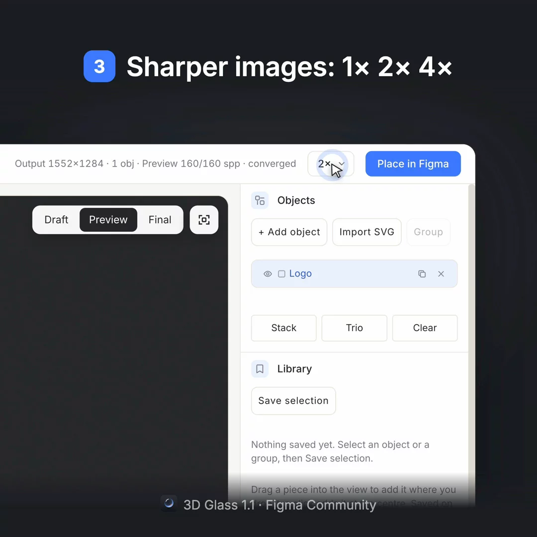The width and height of the screenshot is (537, 537).
Task: Click the Group button
Action: point(429,232)
